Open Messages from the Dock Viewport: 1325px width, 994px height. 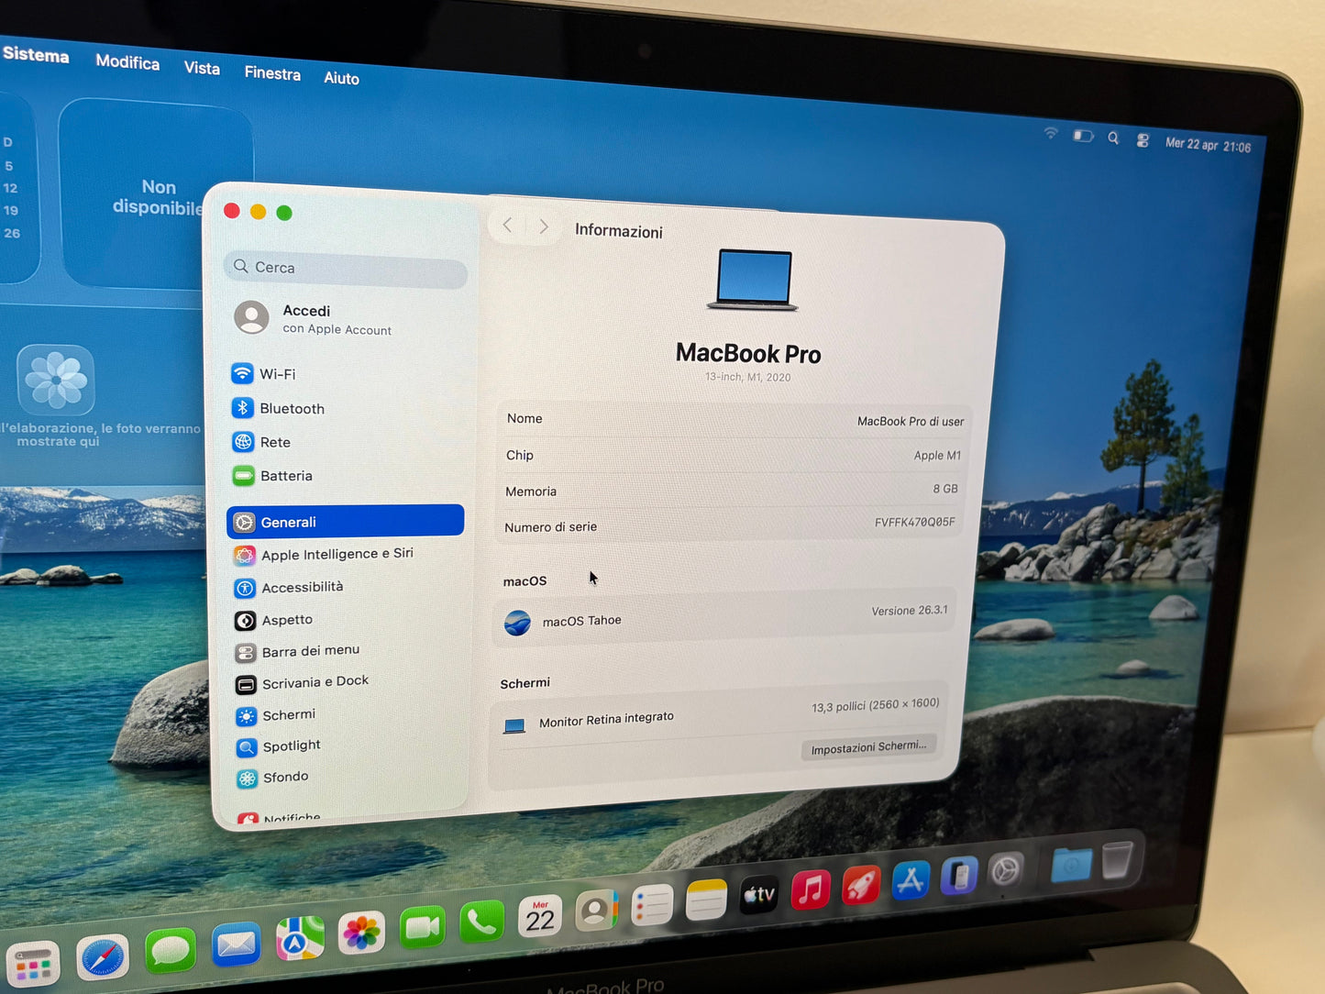click(x=171, y=950)
